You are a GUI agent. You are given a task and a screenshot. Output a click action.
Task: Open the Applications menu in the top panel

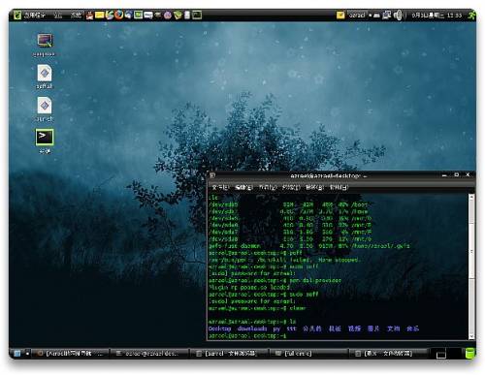point(30,15)
